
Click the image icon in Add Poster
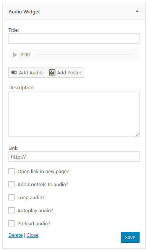[52, 72]
